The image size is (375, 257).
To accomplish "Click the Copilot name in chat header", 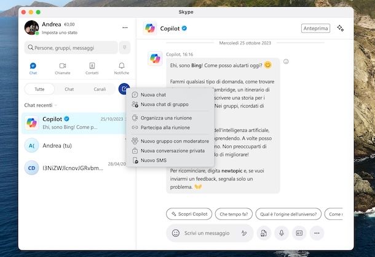I will [x=170, y=28].
